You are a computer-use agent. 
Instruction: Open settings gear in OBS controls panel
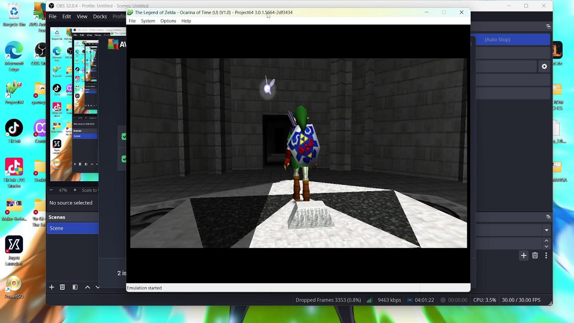(x=544, y=66)
